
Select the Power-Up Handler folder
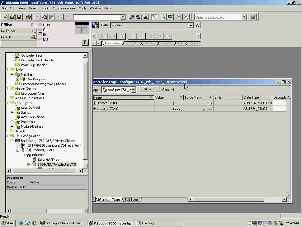(34, 65)
